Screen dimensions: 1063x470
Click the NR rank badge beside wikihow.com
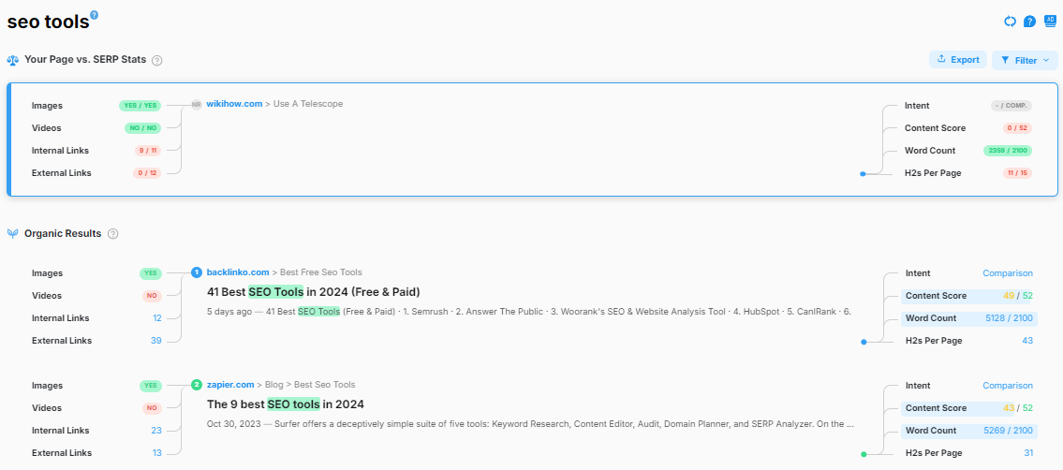tap(197, 104)
